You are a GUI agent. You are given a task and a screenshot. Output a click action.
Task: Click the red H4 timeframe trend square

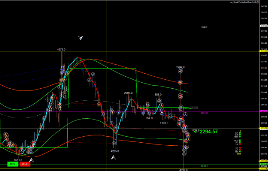point(240,144)
